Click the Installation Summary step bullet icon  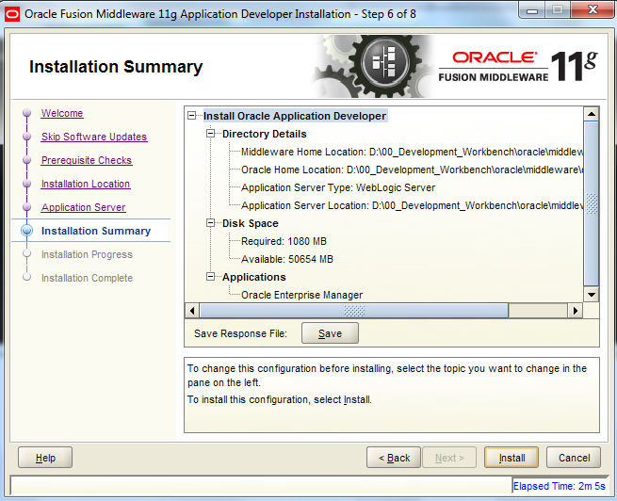click(x=26, y=231)
